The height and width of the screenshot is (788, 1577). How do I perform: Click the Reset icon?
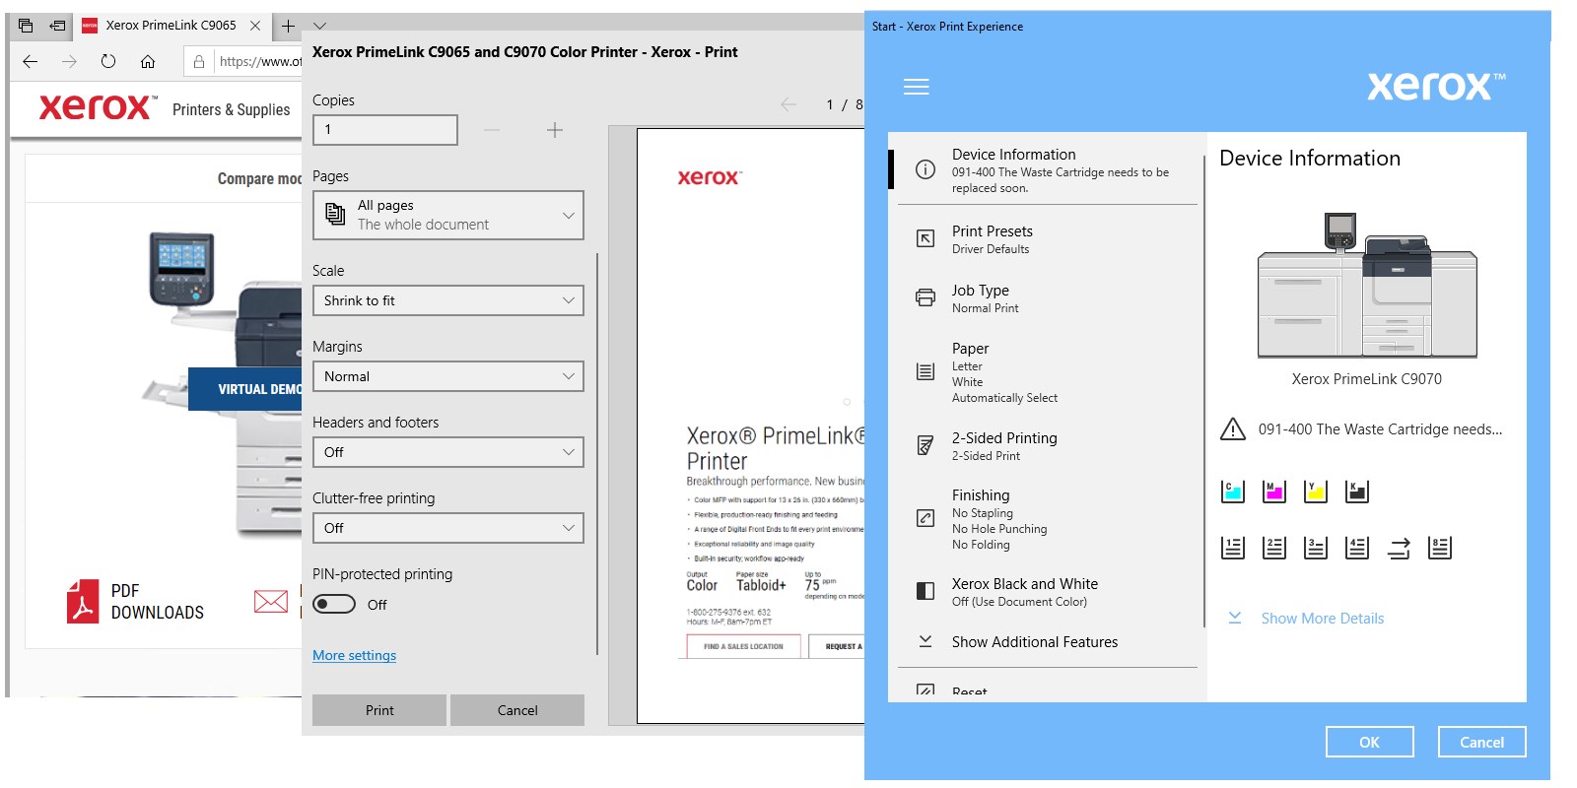(x=925, y=690)
